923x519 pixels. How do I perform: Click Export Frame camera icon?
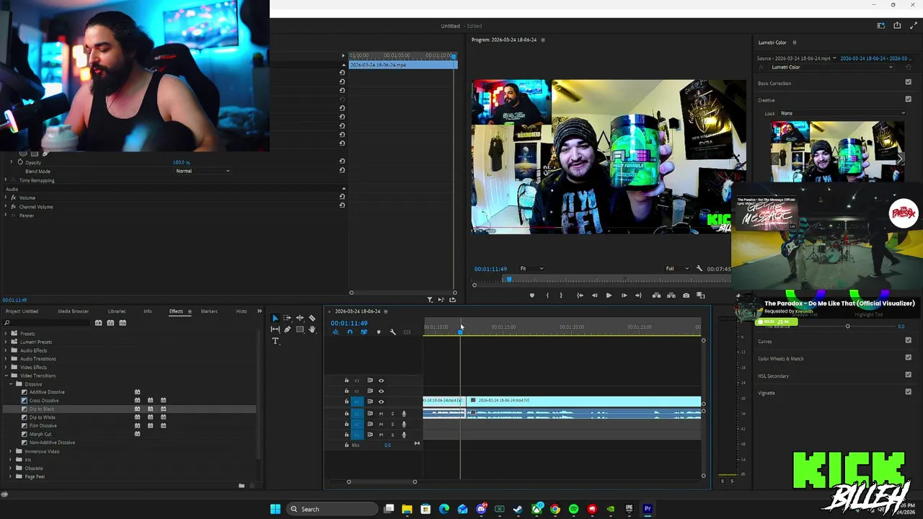[686, 296]
